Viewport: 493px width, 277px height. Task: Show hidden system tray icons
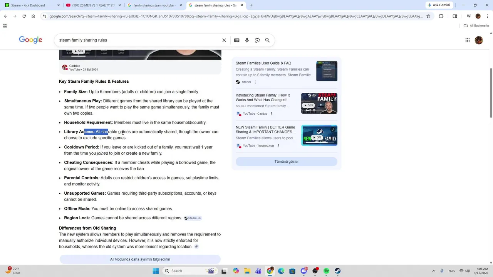click(433, 271)
